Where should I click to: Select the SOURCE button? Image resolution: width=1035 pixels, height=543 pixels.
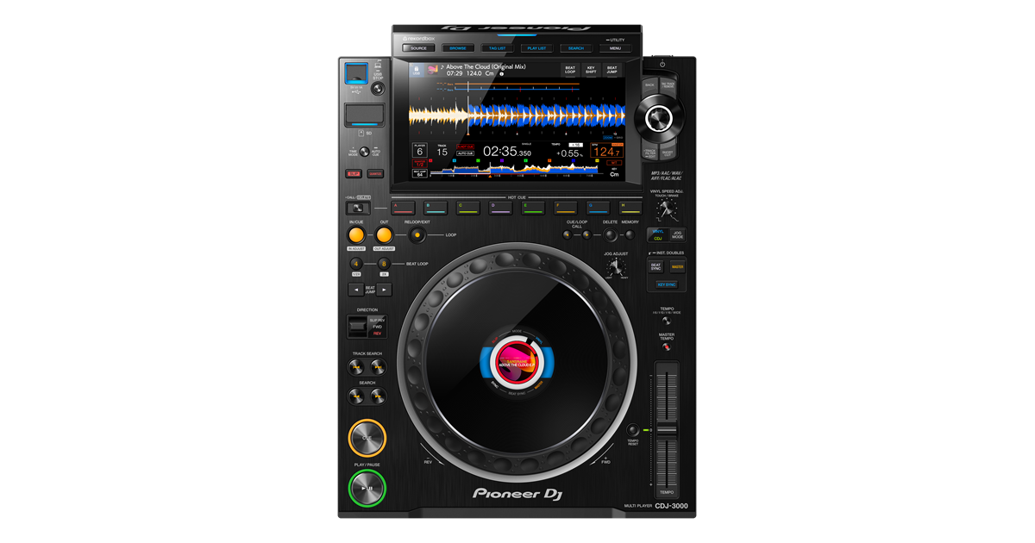click(418, 48)
